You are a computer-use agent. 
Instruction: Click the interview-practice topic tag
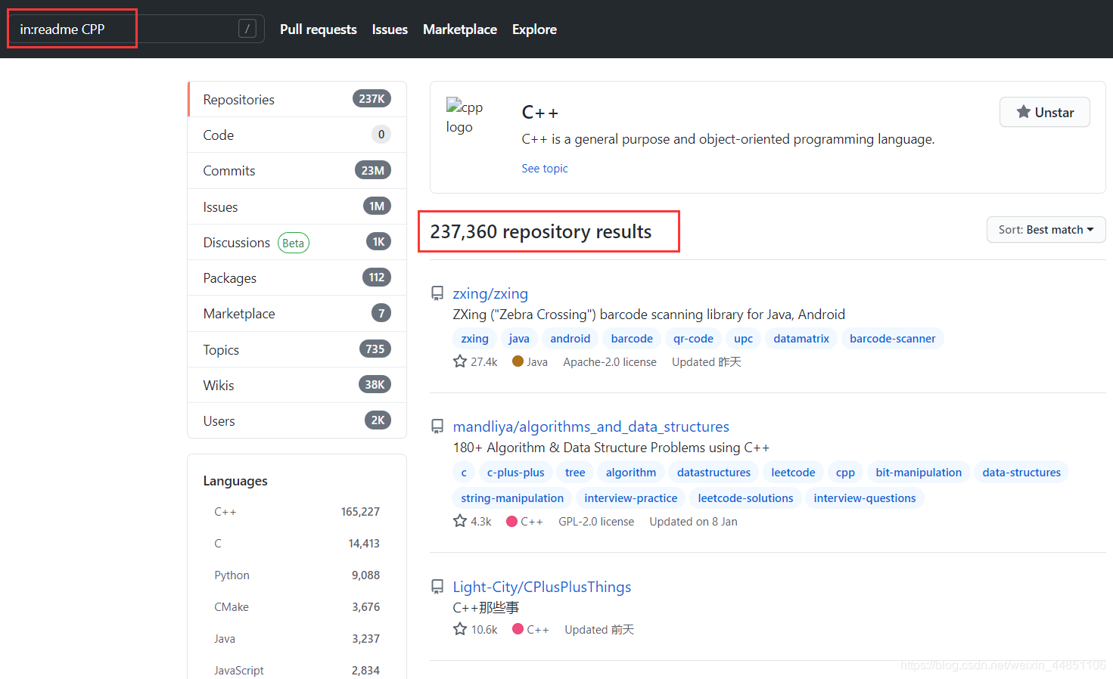point(630,498)
